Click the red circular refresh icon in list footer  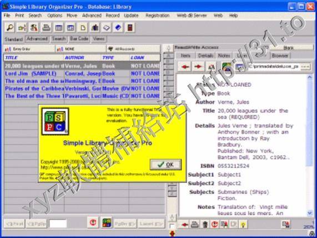point(93,222)
